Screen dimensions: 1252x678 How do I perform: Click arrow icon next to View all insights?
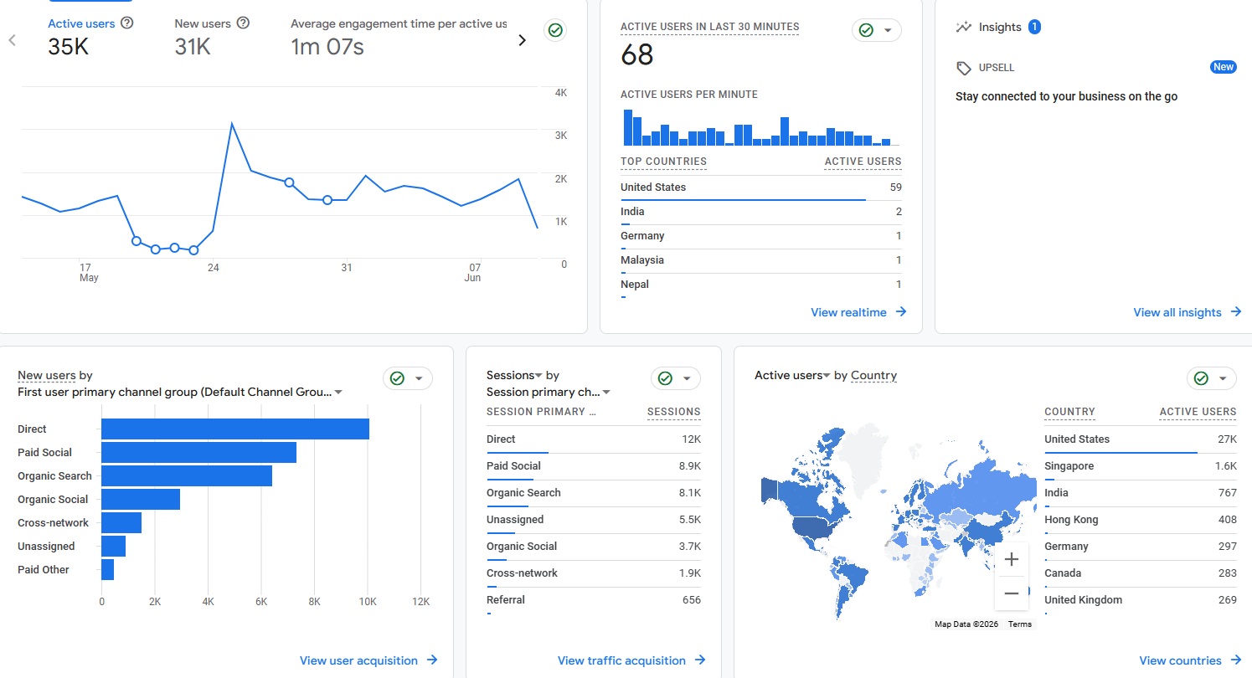pos(1236,311)
